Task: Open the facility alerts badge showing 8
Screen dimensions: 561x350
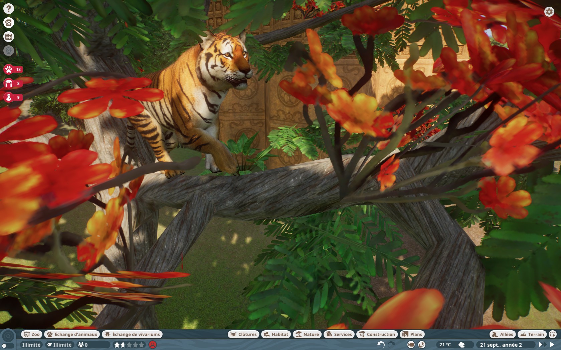Action: tap(13, 83)
